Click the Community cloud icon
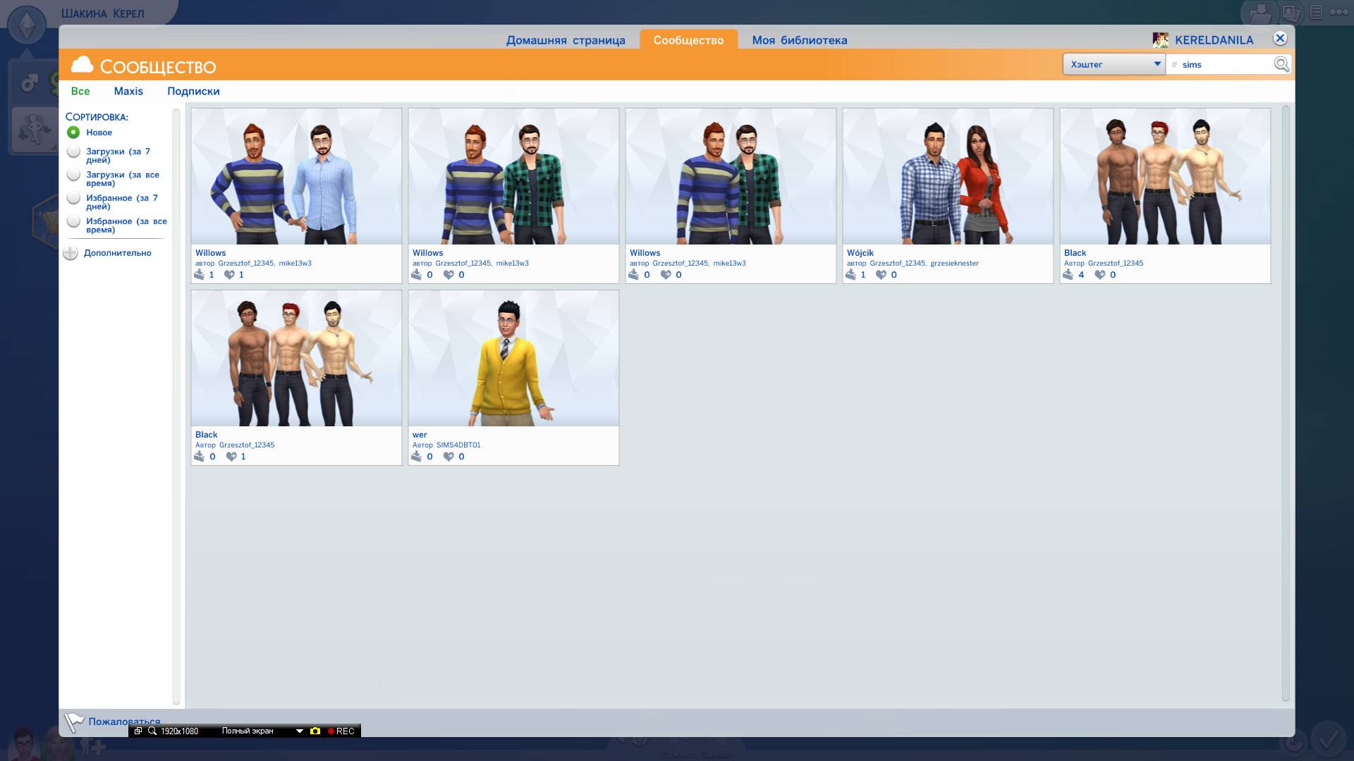Screen dimensions: 1354x761 click(x=83, y=65)
